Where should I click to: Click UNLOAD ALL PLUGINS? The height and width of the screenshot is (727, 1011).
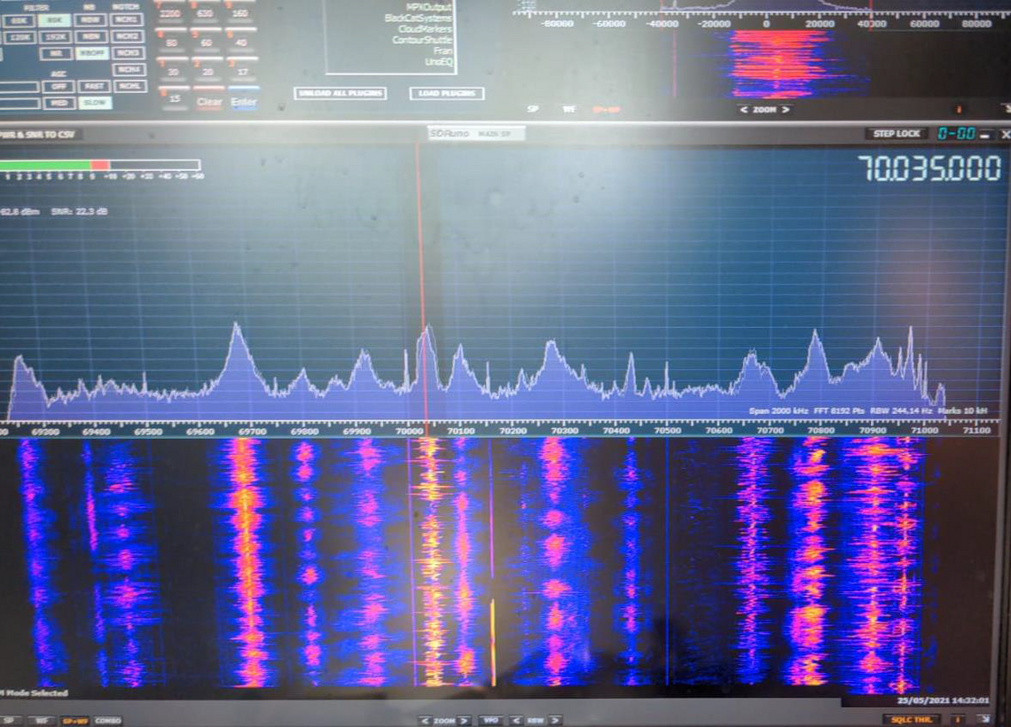pyautogui.click(x=341, y=93)
